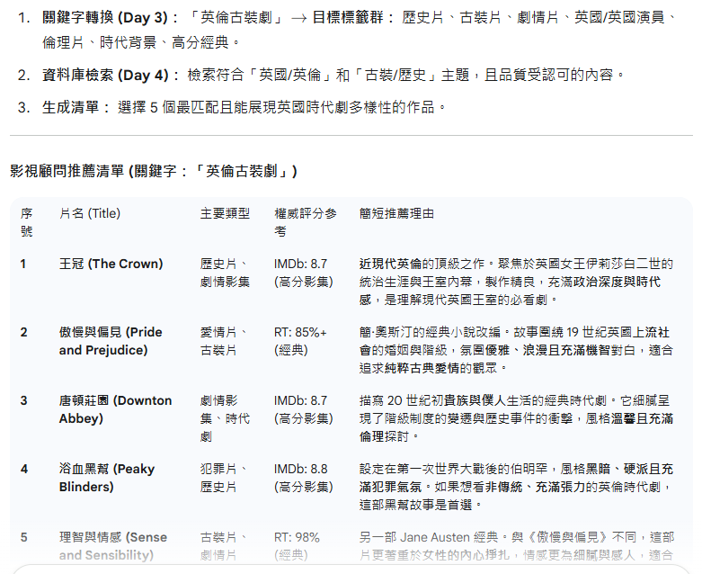The image size is (702, 574).
Task: Click row number 2 in table
Action: (x=23, y=332)
